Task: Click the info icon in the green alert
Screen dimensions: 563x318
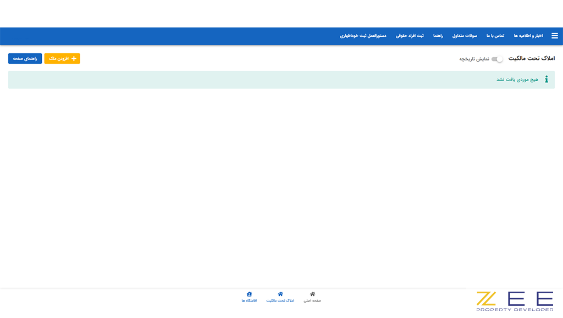Action: 546,80
